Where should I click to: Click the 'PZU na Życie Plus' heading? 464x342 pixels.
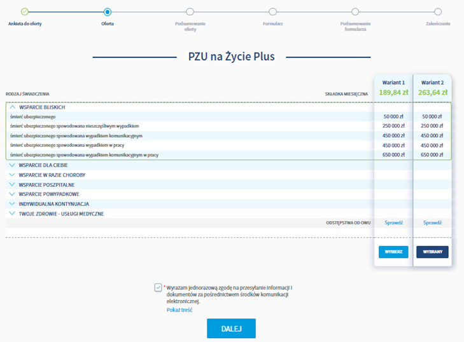(x=232, y=56)
